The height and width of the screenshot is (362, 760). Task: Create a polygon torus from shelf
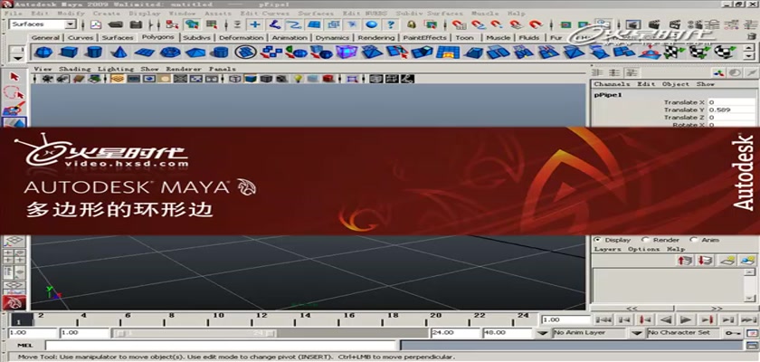tap(170, 52)
